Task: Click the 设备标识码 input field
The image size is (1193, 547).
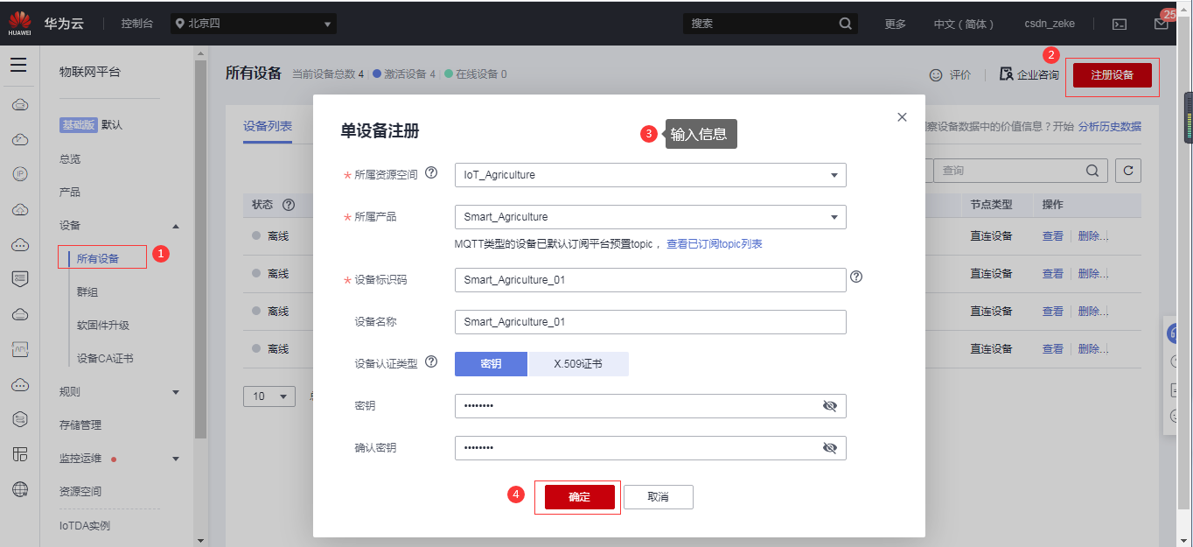Action: (650, 280)
